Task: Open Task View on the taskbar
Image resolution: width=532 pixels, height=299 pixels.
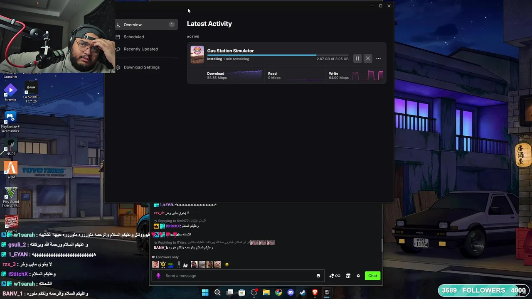Action: click(x=229, y=292)
